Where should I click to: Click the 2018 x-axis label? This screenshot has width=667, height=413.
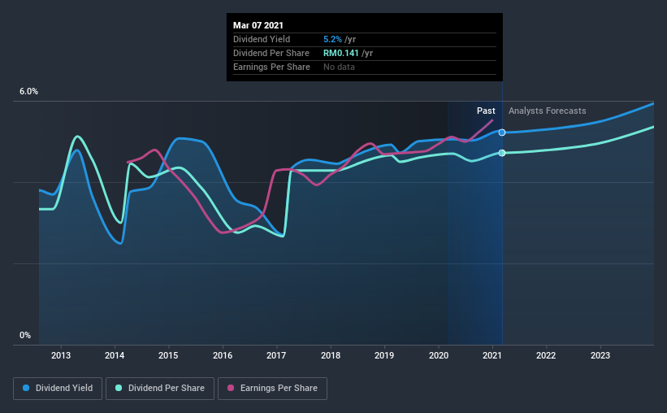331,355
